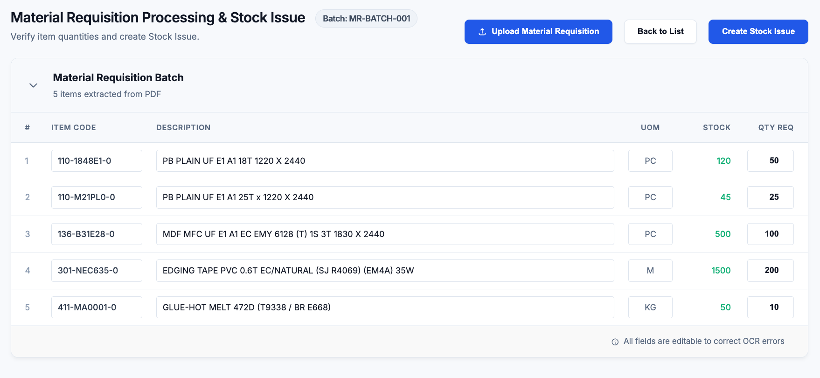Edit the quantity required field showing 50

(x=770, y=161)
